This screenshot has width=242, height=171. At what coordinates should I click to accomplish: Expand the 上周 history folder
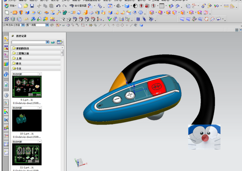[36, 58]
